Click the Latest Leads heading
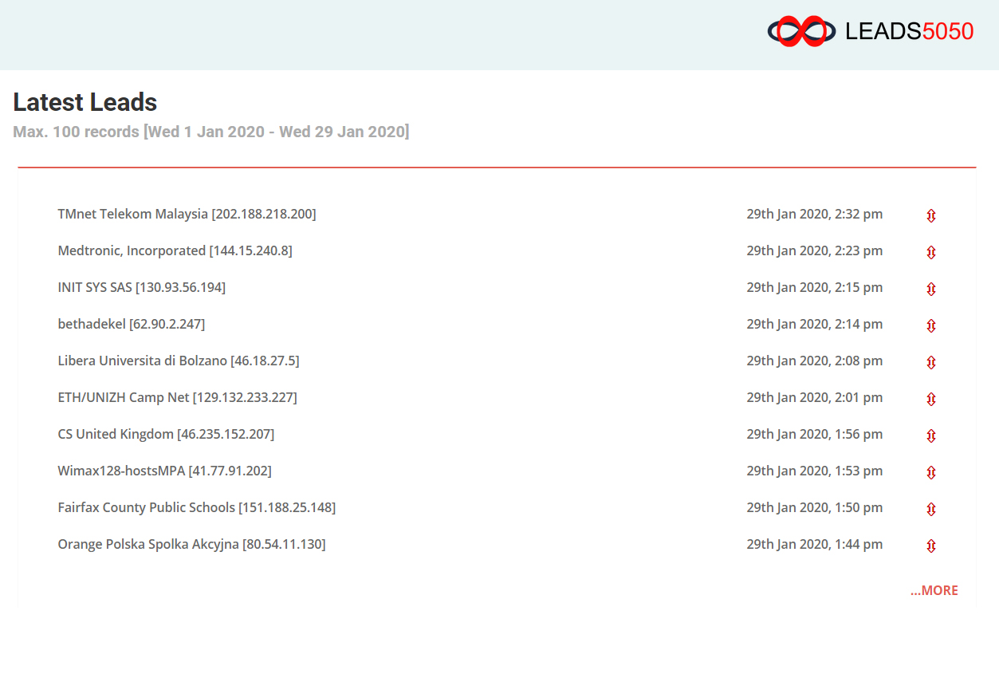 [85, 102]
